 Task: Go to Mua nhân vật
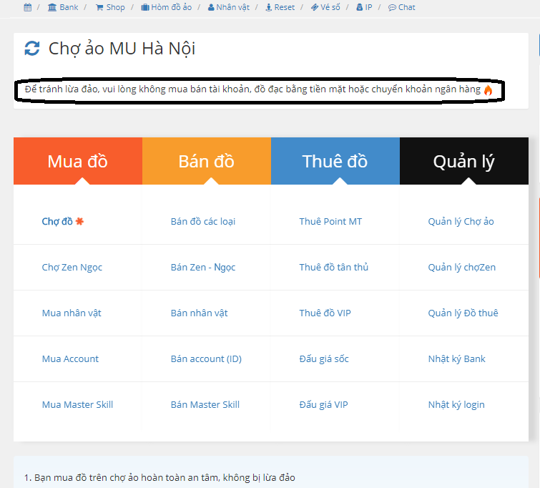click(x=72, y=313)
